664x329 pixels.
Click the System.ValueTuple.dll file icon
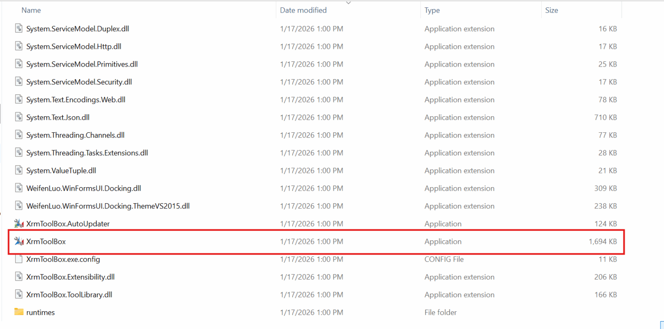(19, 170)
